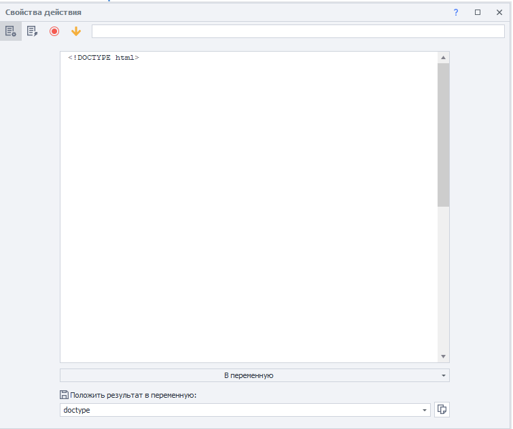Select the edit note icon in toolbar
The image size is (513, 429).
click(x=33, y=31)
